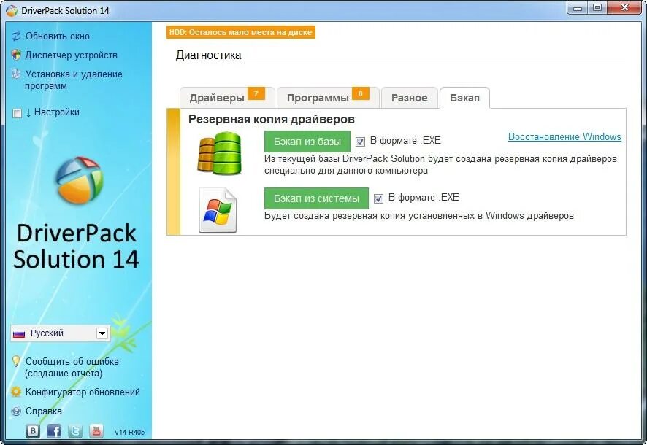Open Диспетчер устройств link

(x=72, y=55)
